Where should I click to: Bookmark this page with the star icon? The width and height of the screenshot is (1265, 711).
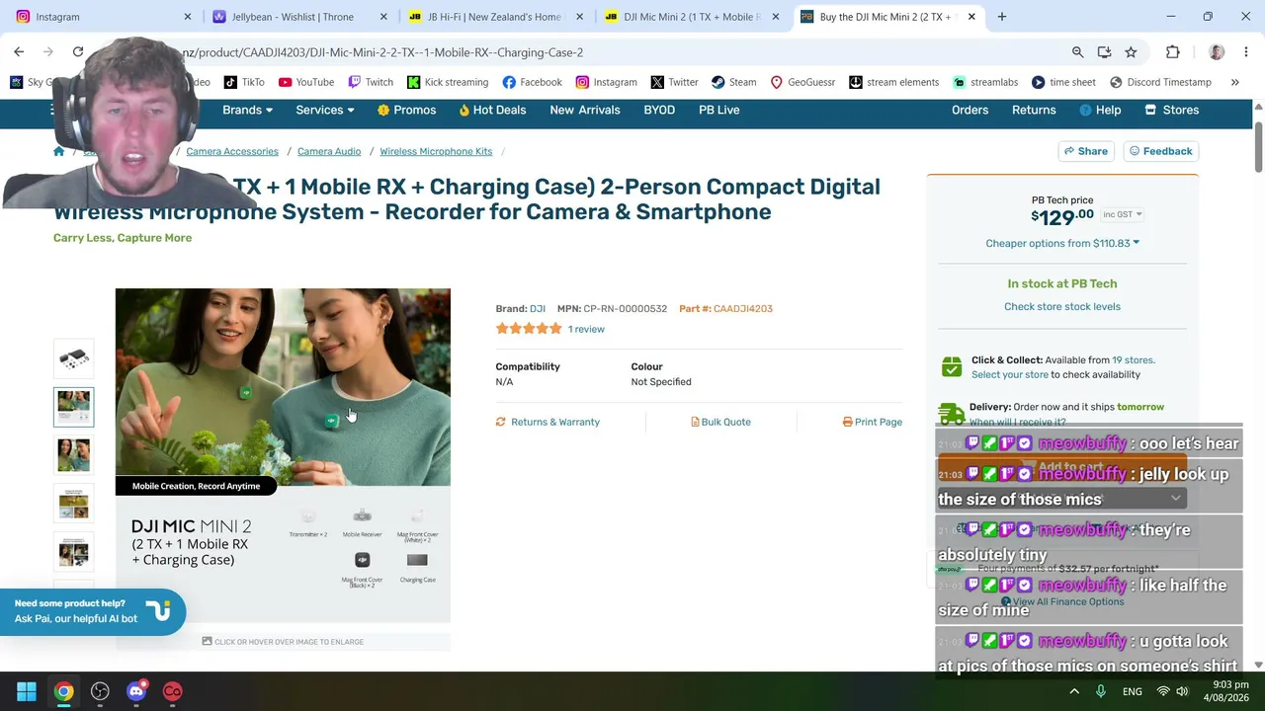click(1131, 52)
